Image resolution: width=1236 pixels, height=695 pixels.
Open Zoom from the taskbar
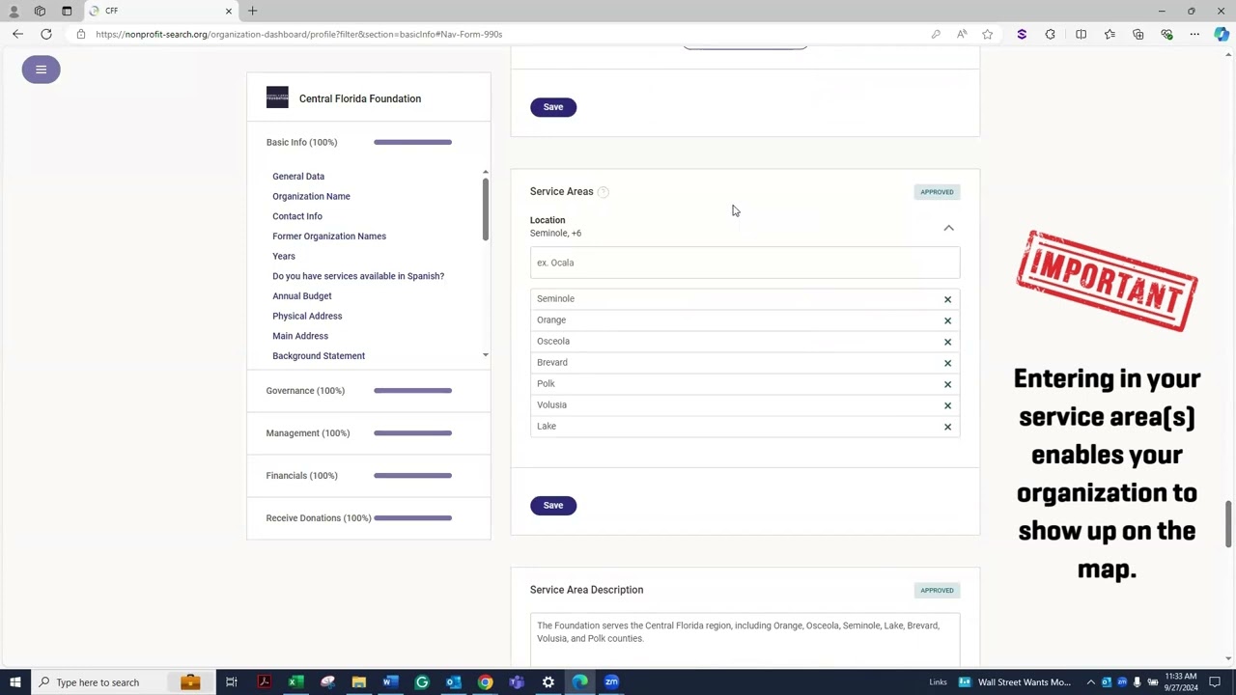611,682
